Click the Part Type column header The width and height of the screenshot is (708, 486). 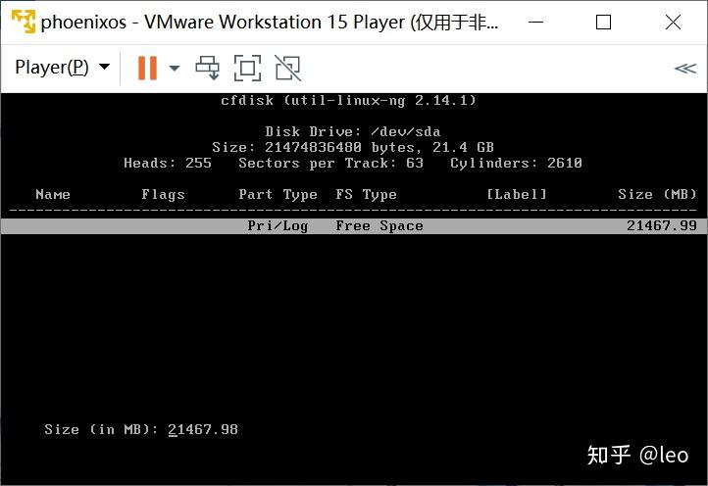pos(278,194)
